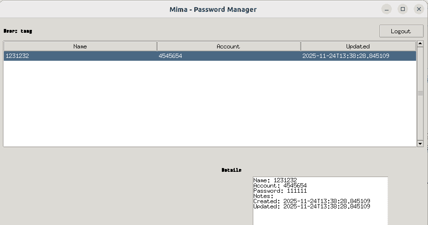This screenshot has width=428, height=225.
Task: Select the entry named 1231232
Action: click(17, 56)
